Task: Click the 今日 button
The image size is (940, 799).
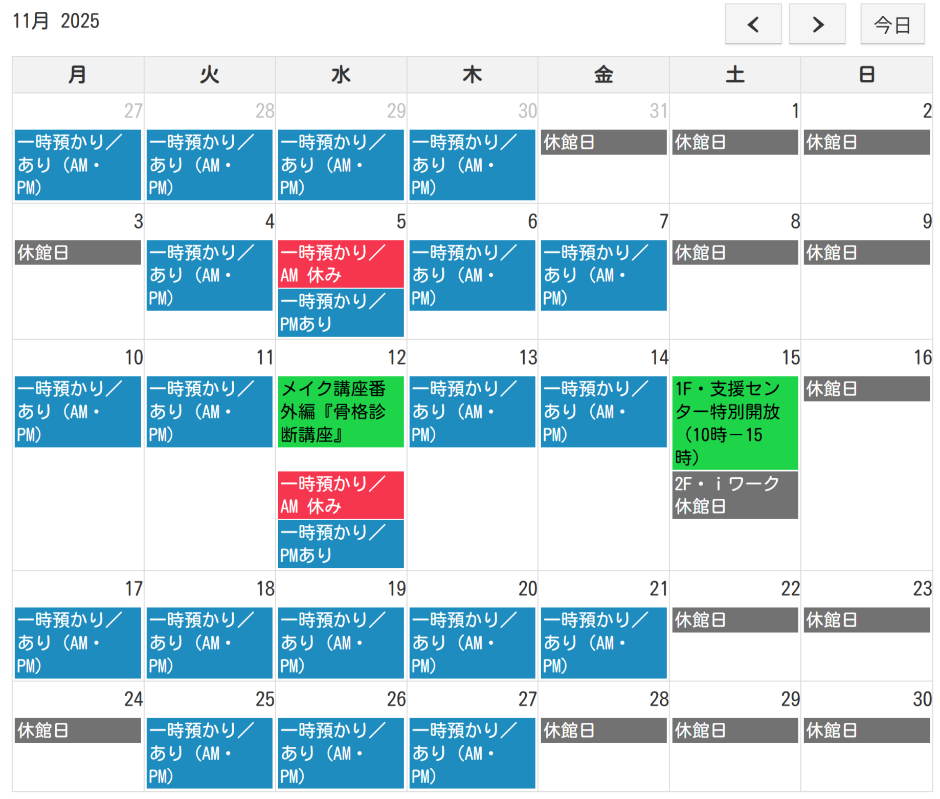Action: (x=892, y=24)
